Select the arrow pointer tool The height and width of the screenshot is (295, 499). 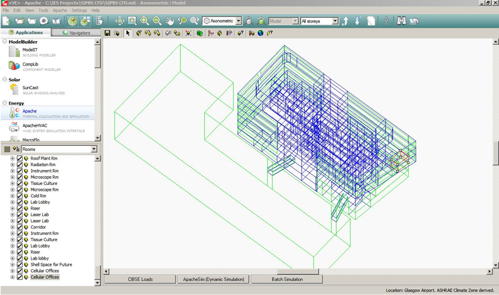click(128, 33)
